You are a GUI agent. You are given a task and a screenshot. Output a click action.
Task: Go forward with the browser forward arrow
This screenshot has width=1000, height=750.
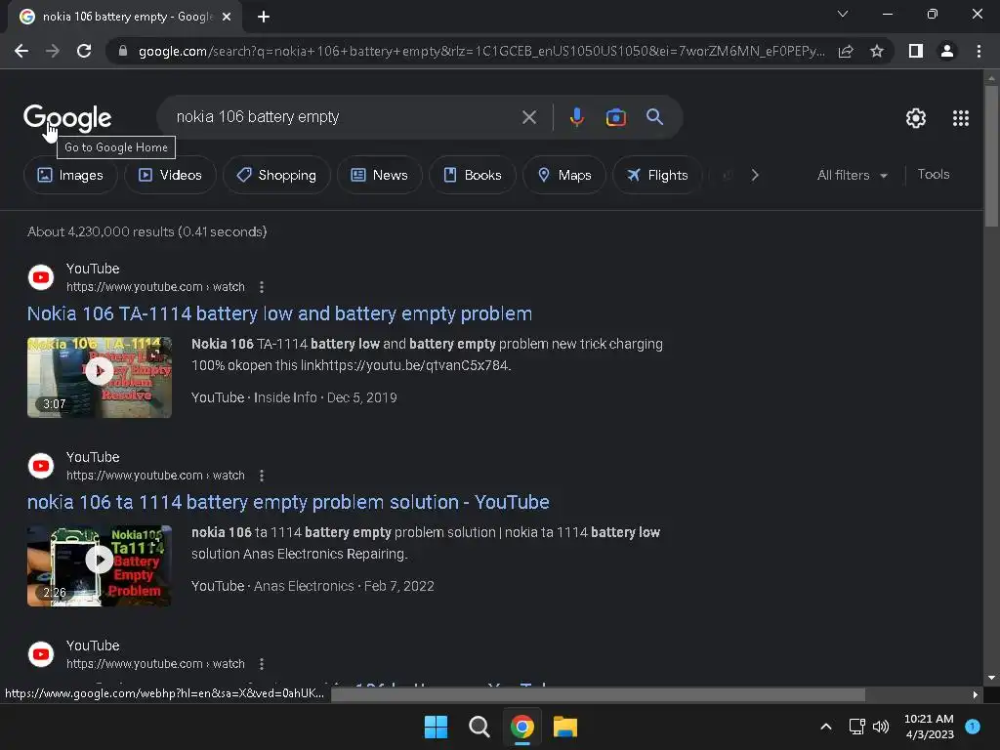point(53,51)
